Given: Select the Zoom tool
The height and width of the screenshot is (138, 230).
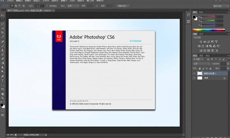Looking at the screenshot, I should pyautogui.click(x=2, y=98).
